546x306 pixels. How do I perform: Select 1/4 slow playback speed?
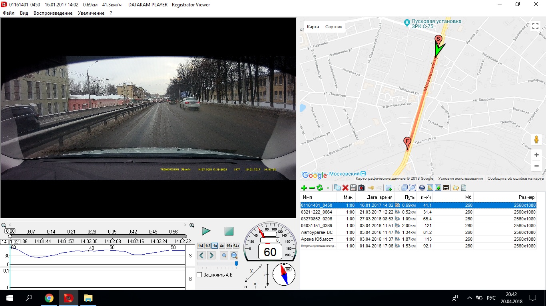(x=200, y=246)
